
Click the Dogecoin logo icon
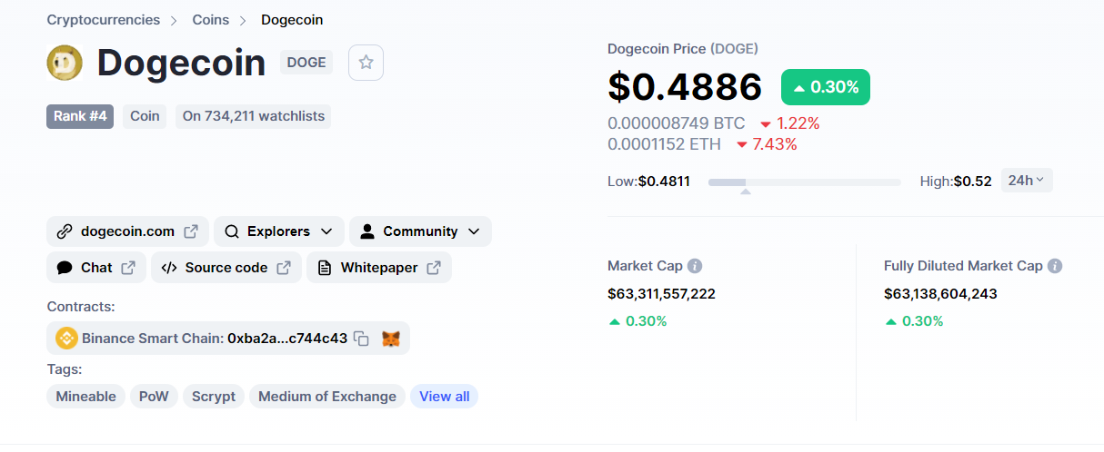pyautogui.click(x=65, y=63)
